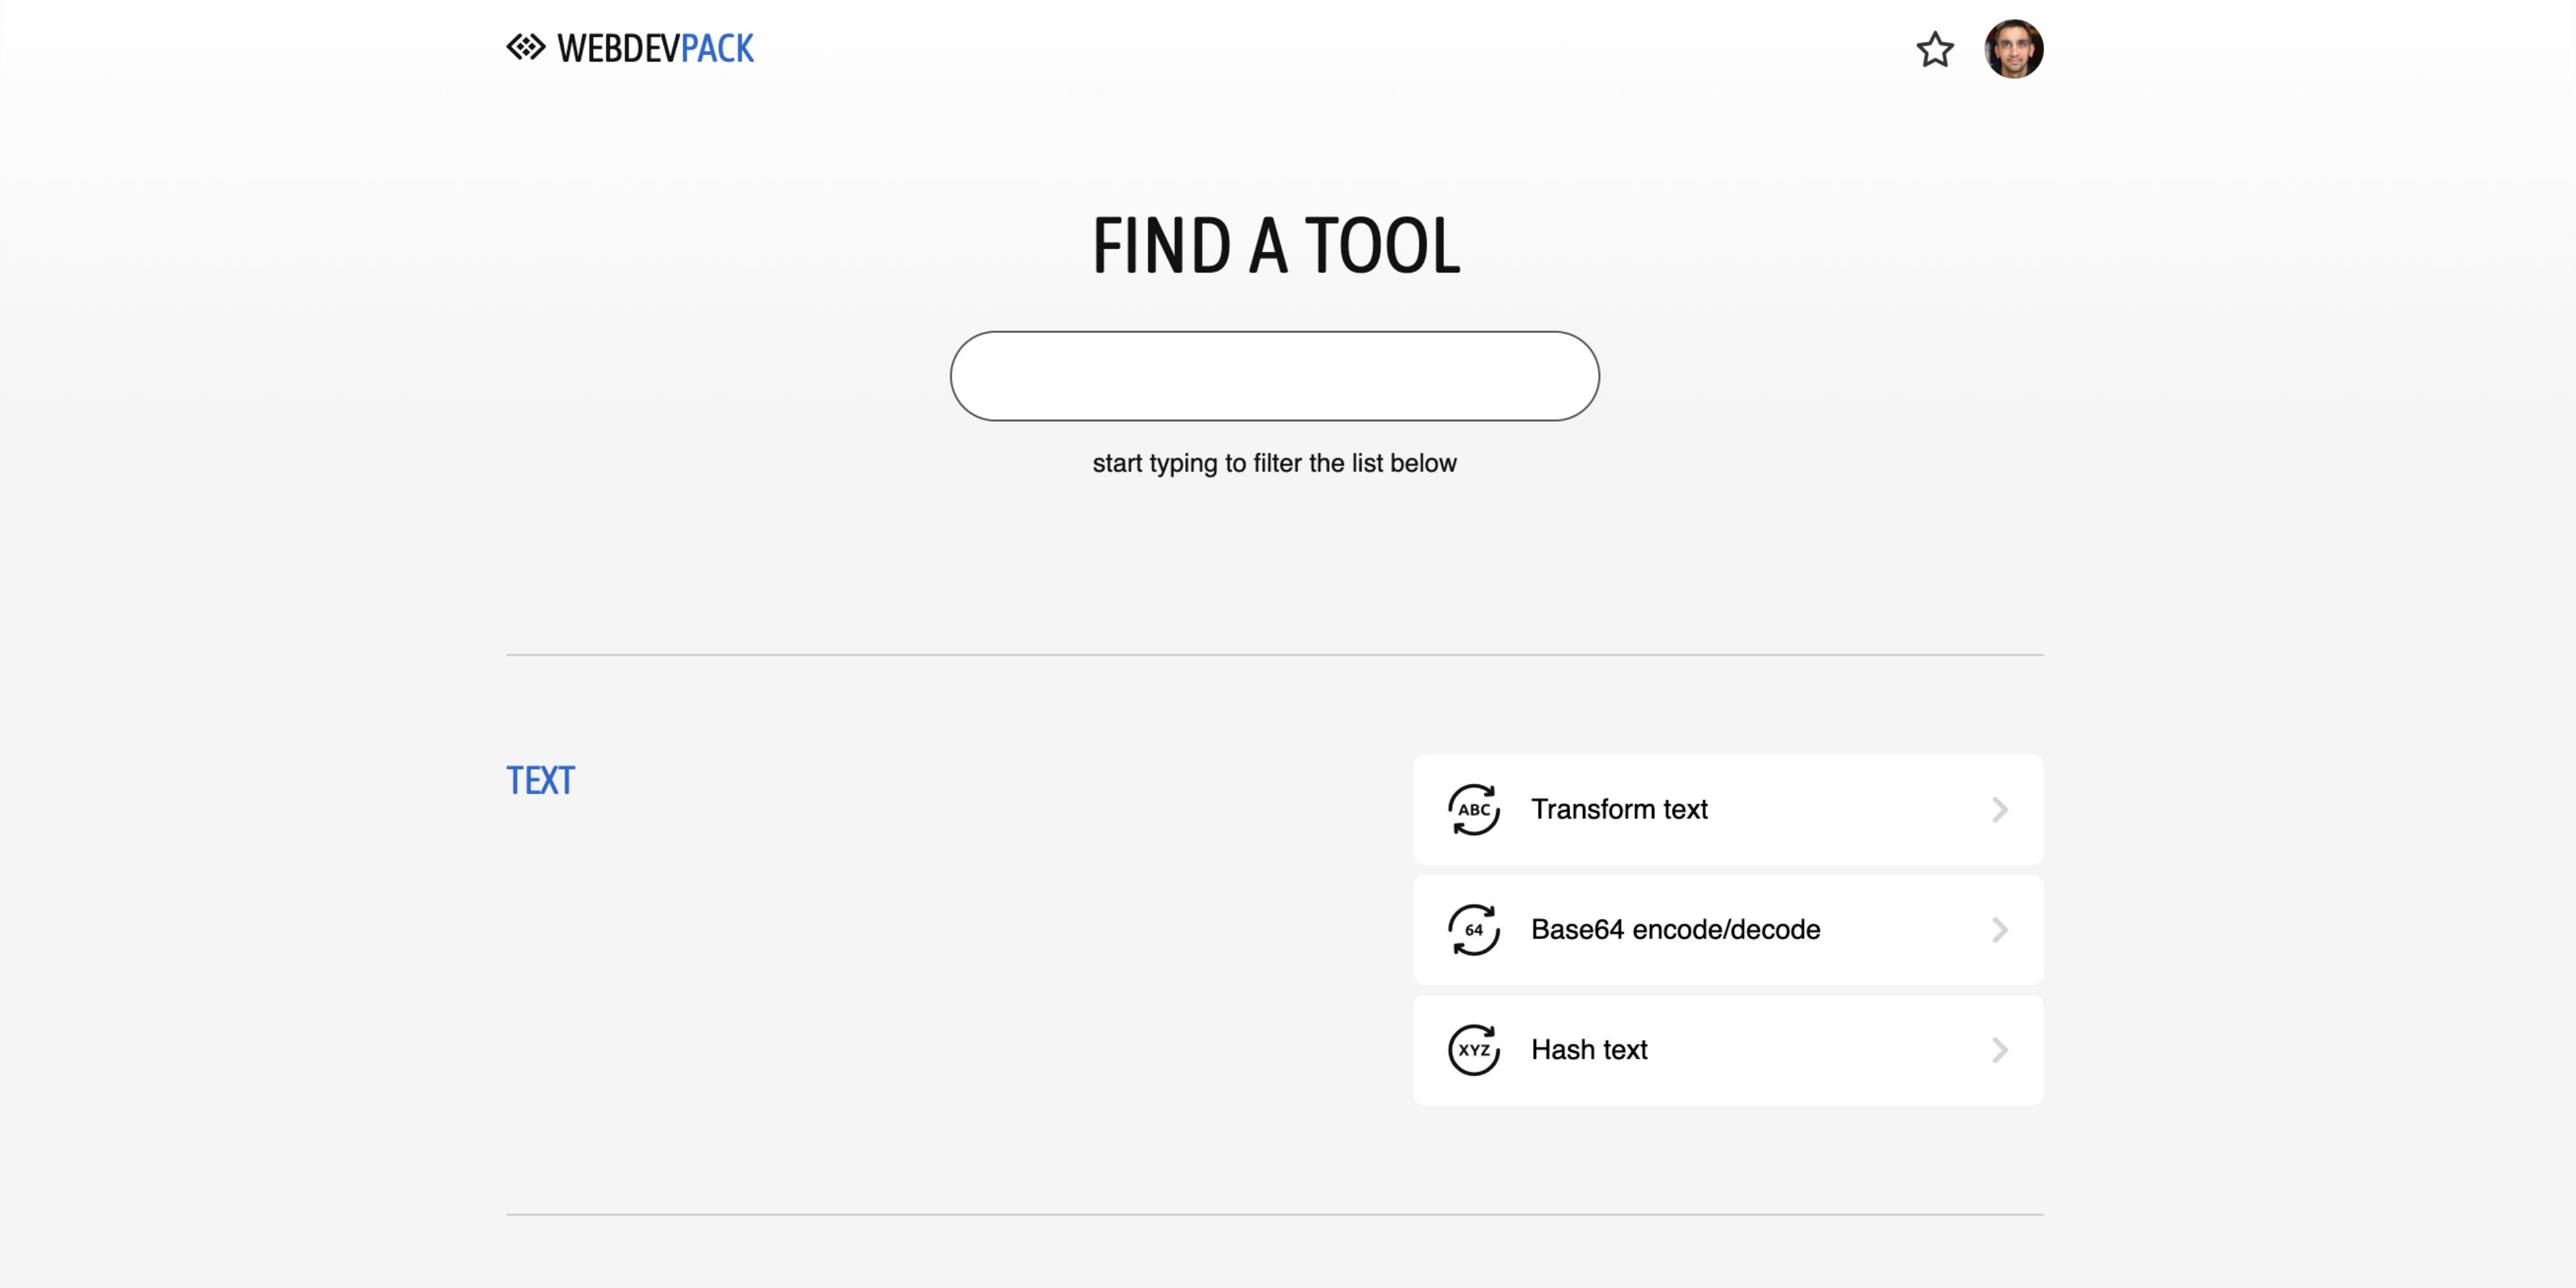The height and width of the screenshot is (1288, 2576).
Task: Focus the Find a Tool search field
Action: (x=1274, y=376)
